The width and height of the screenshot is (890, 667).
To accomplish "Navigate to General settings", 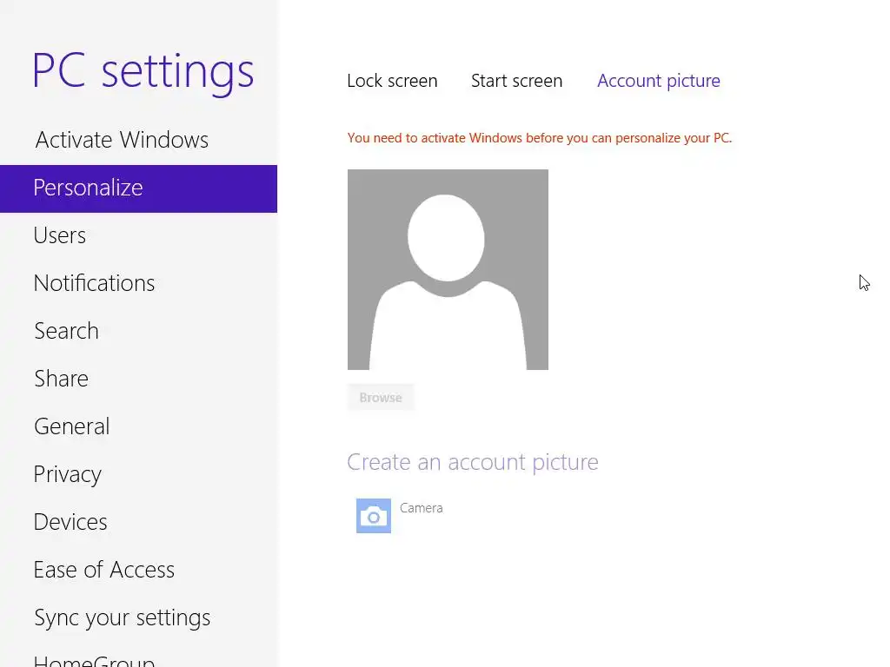I will point(71,426).
